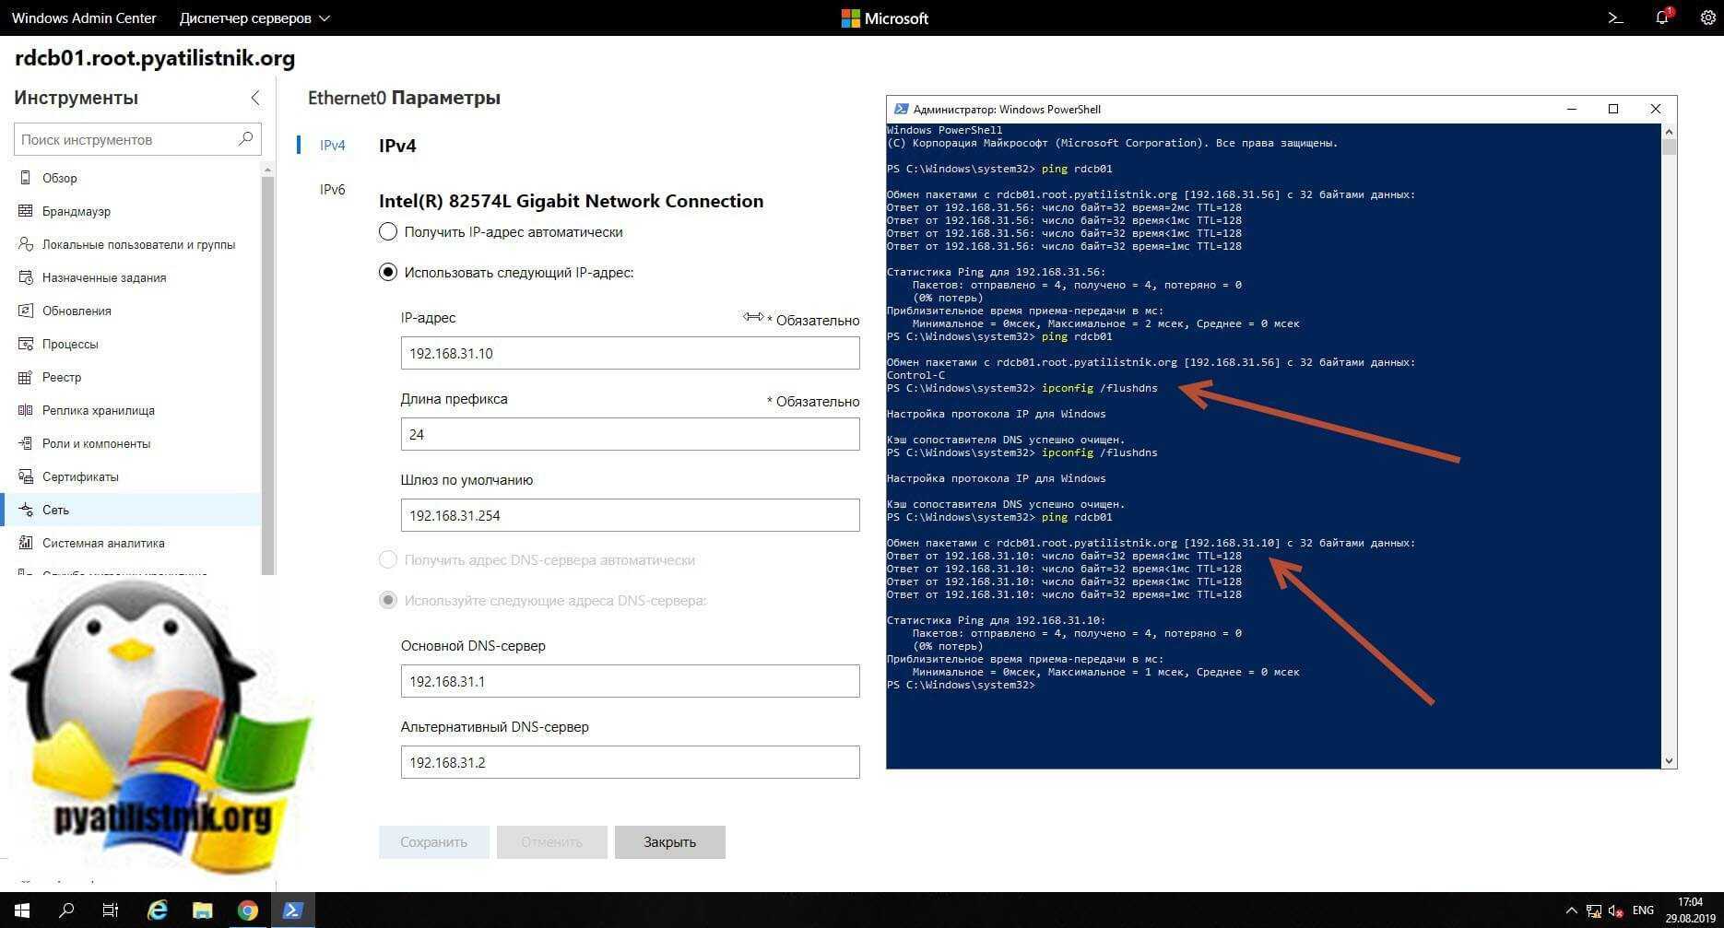This screenshot has width=1724, height=928.
Task: Click the Шлюз по умолчанию input field
Action: coord(630,515)
